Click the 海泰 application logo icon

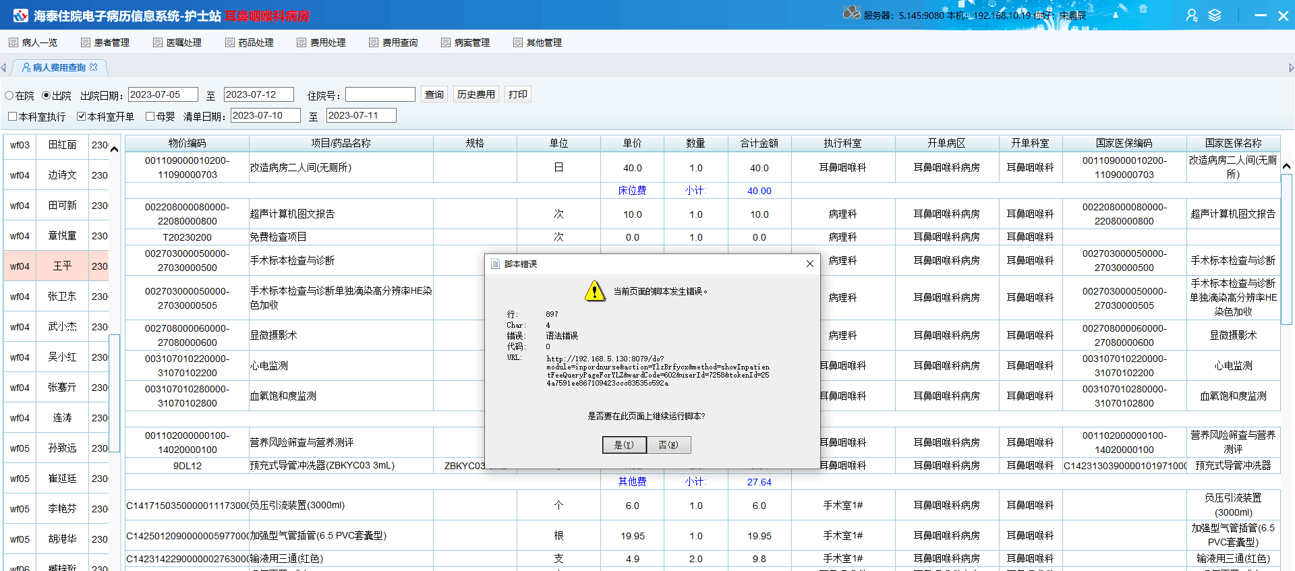click(20, 15)
